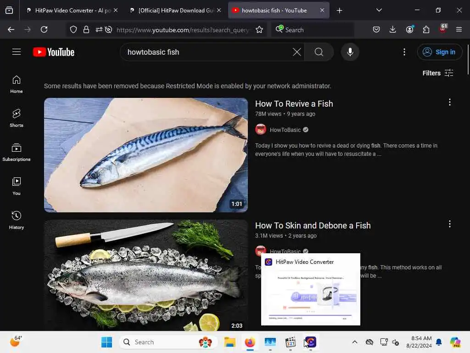This screenshot has width=470, height=353.
Task: Open the How To Skin and Debone a Fish title
Action: point(313,226)
